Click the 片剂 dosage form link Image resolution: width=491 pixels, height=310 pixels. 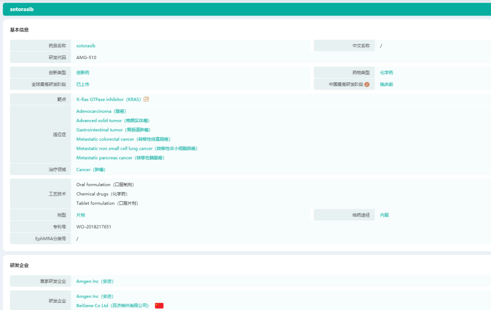tap(81, 215)
